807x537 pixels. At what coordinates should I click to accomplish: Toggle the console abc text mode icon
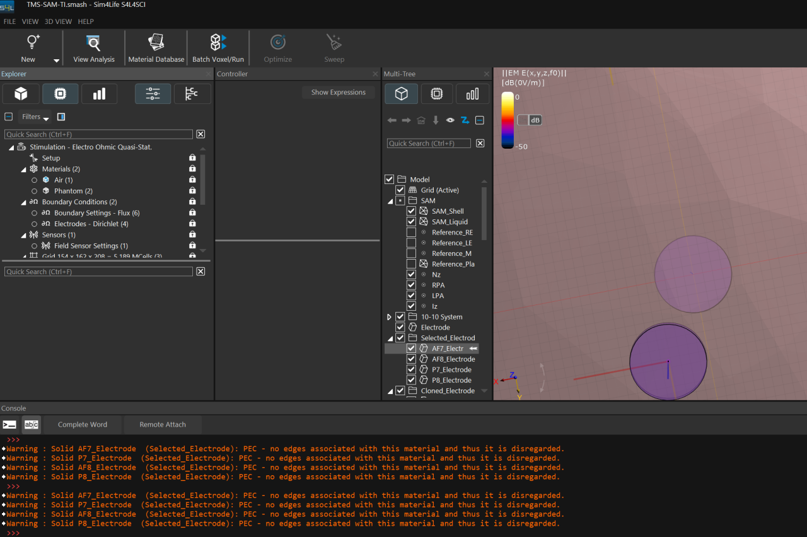[x=31, y=424]
